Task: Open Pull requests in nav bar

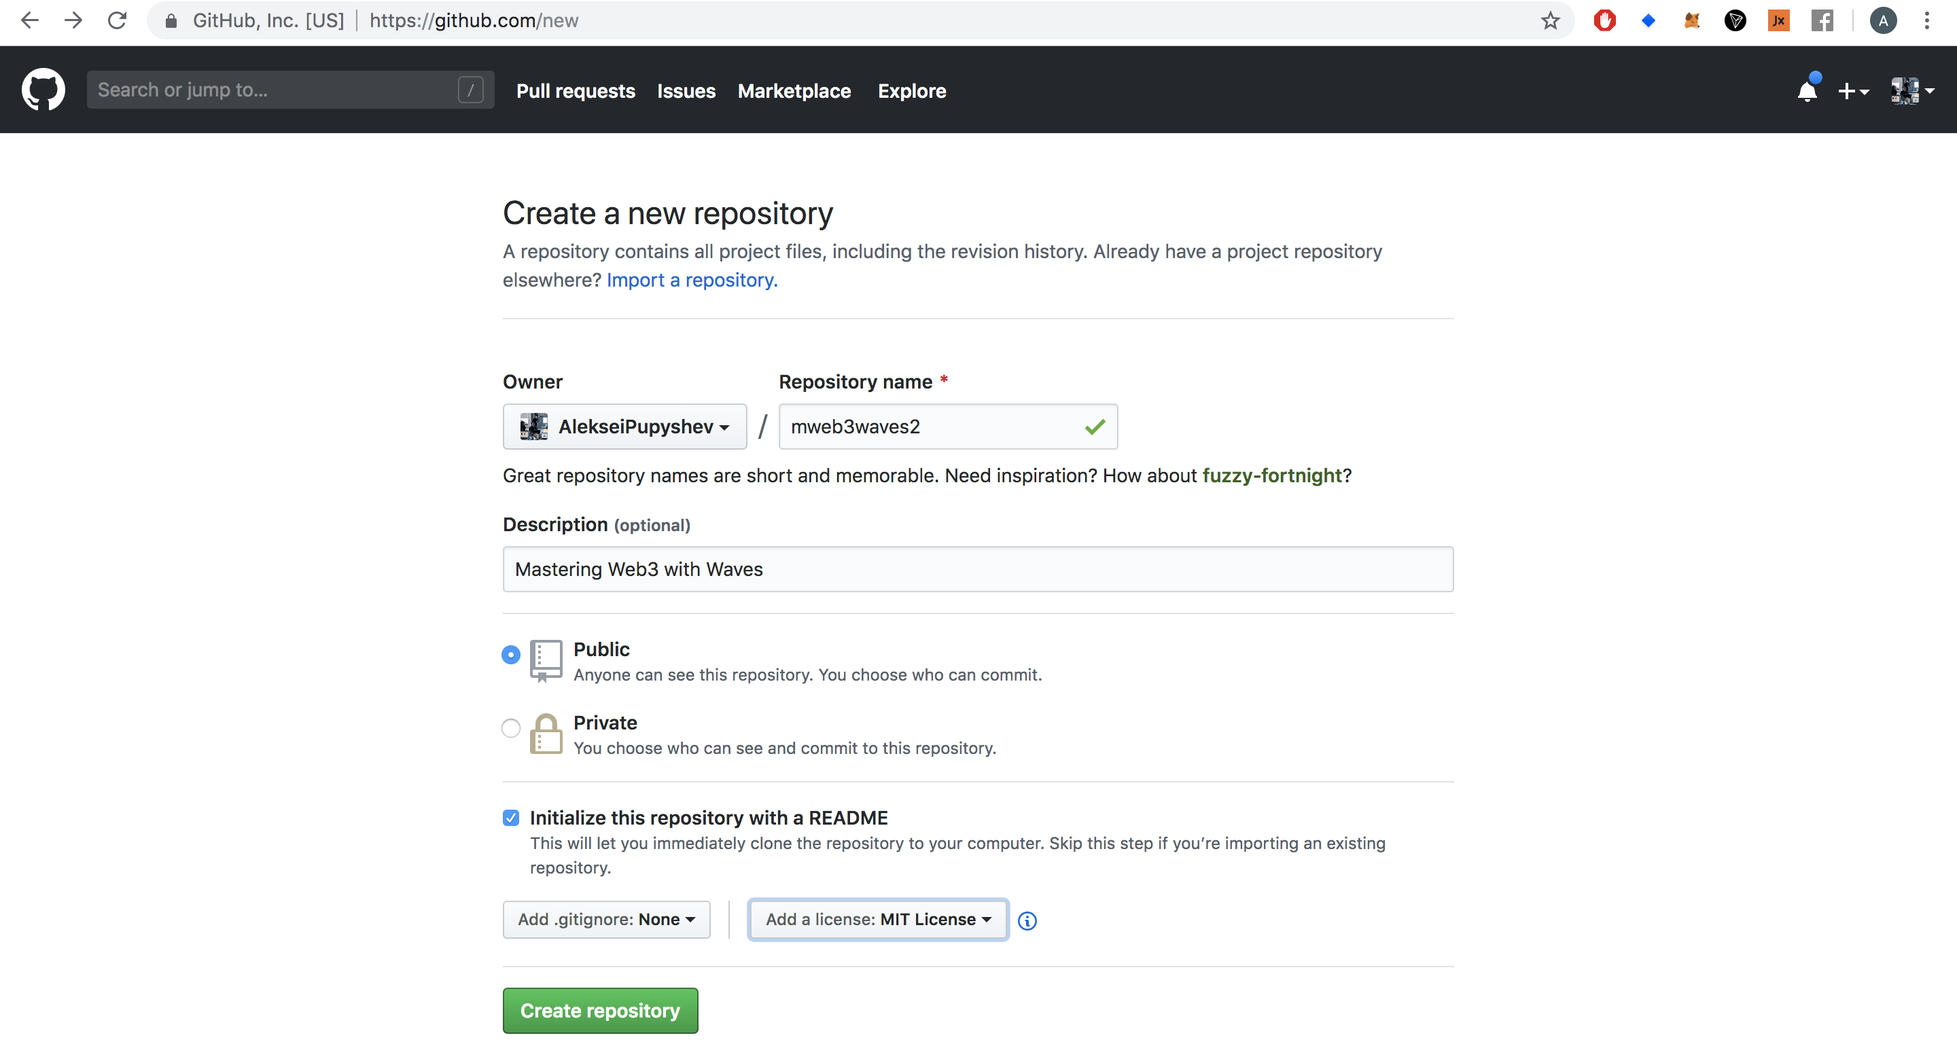Action: (x=575, y=91)
